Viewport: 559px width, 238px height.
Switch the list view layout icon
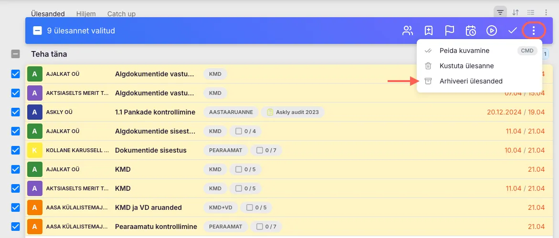[531, 12]
